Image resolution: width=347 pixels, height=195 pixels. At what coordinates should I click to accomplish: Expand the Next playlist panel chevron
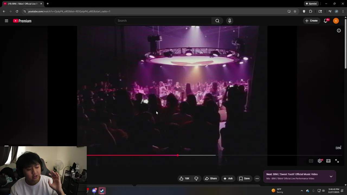pyautogui.click(x=331, y=176)
